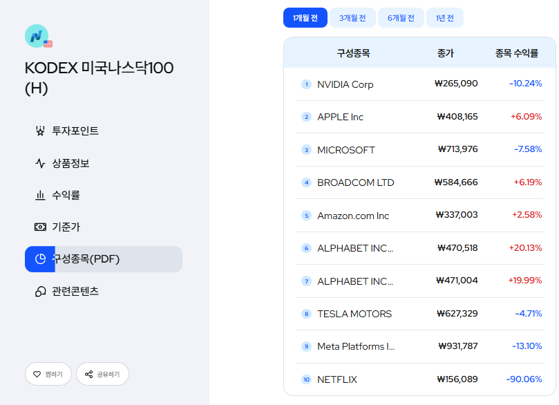Image resolution: width=559 pixels, height=405 pixels.
Task: Click rank badge 4 beside BROADCOM LTD
Action: (306, 182)
